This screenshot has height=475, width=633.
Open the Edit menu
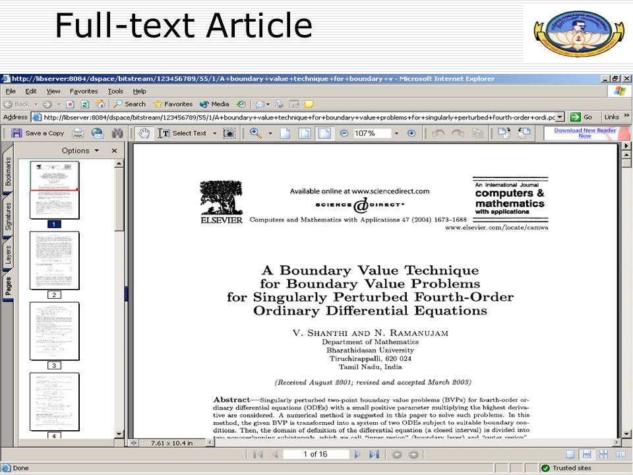click(31, 91)
